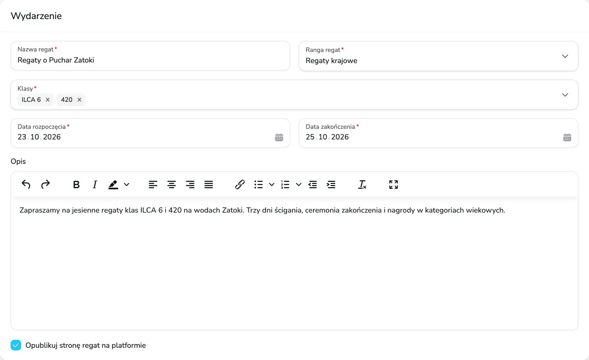Undo the last edit in description editor
This screenshot has width=589, height=360.
point(26,185)
